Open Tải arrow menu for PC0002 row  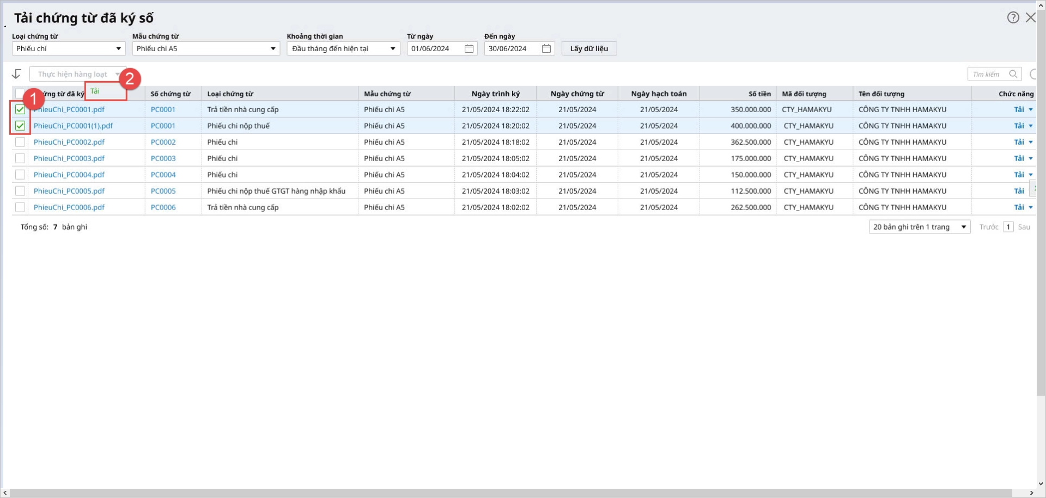point(1031,142)
